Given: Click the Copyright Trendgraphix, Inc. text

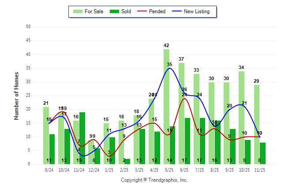Looking at the screenshot, I should [x=154, y=180].
